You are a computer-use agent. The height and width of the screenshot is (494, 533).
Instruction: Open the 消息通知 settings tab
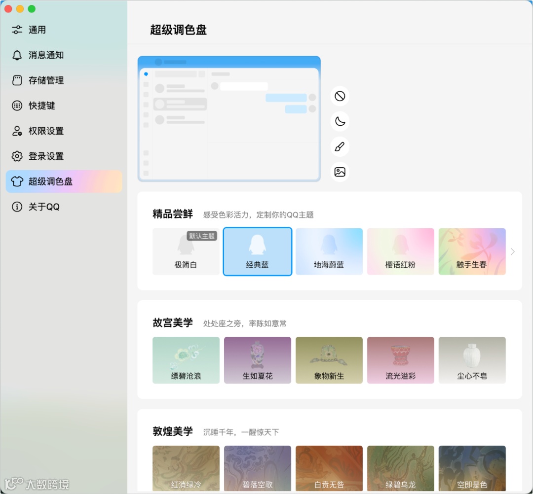[x=64, y=55]
